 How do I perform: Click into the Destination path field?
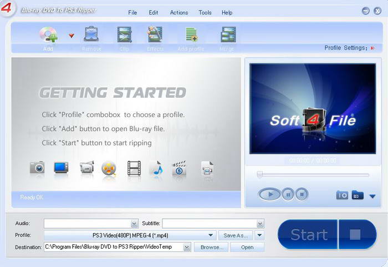point(114,247)
